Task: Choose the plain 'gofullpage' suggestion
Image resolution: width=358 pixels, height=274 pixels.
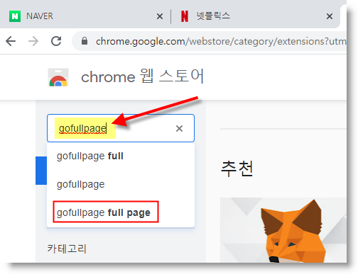Action: pos(121,184)
